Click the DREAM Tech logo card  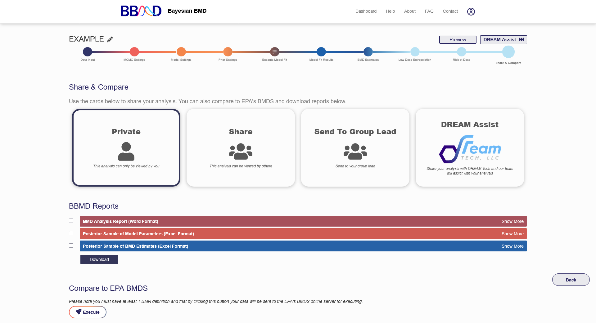point(470,149)
